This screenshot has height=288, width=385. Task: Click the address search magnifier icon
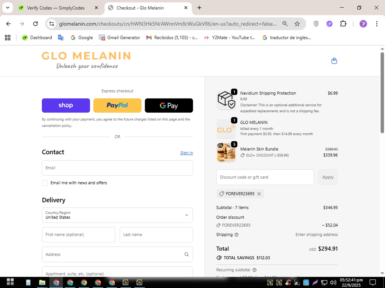pyautogui.click(x=186, y=254)
